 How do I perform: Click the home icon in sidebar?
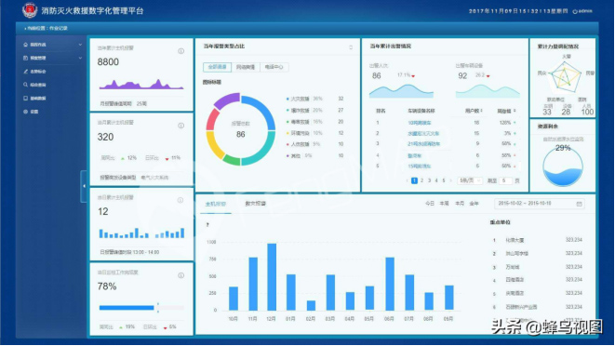(x=25, y=45)
